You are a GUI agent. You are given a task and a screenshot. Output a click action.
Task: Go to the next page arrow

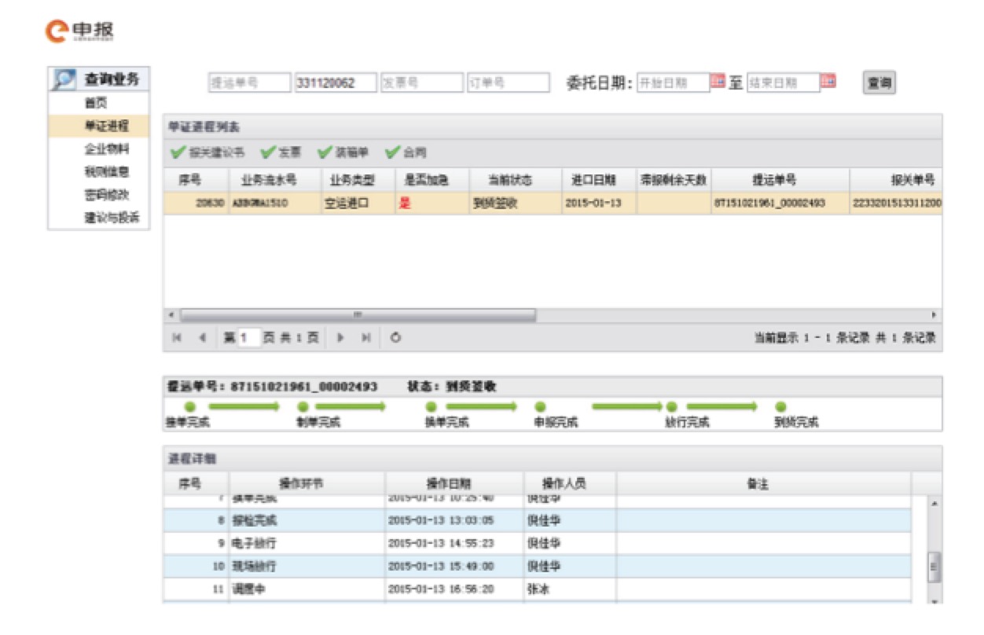pyautogui.click(x=341, y=338)
